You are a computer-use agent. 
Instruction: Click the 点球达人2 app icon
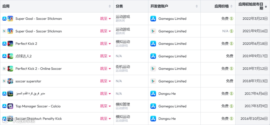pyautogui.click(x=10, y=56)
